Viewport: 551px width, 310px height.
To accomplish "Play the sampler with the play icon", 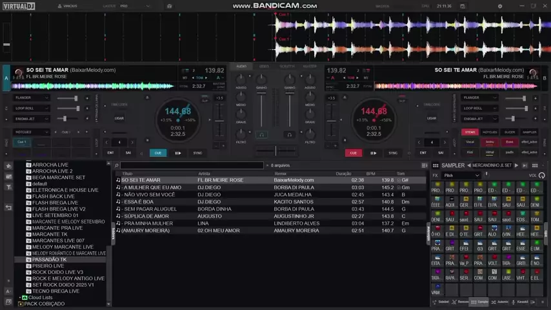I will tap(516, 165).
